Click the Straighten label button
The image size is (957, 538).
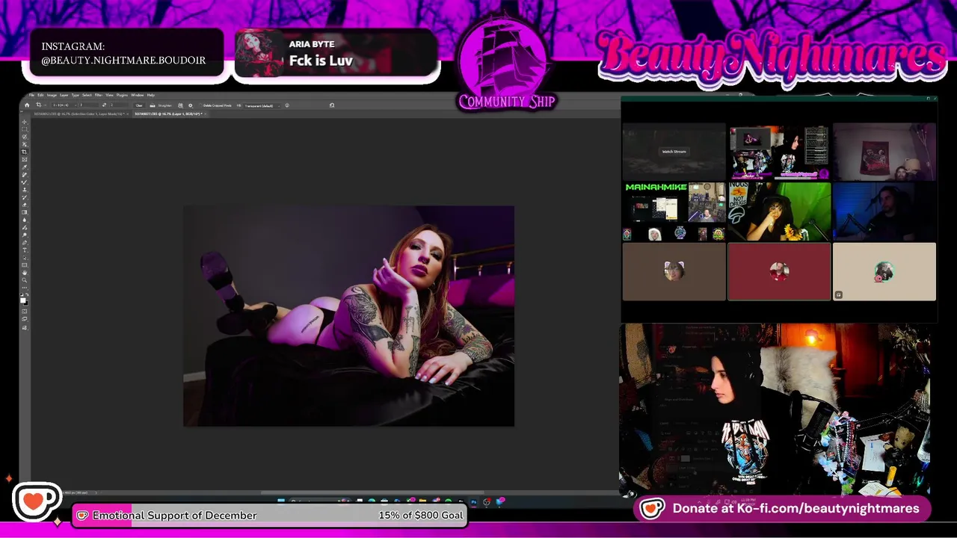(x=165, y=105)
